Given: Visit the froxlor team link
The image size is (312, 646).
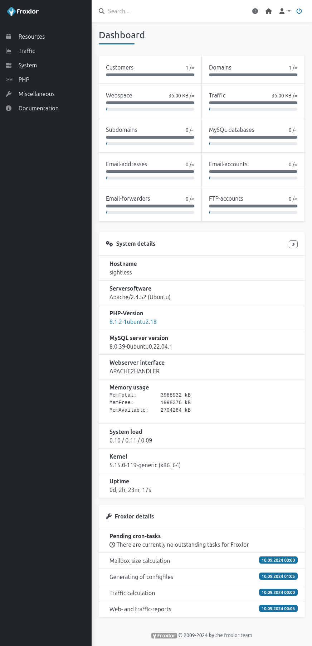Looking at the screenshot, I should [x=234, y=635].
